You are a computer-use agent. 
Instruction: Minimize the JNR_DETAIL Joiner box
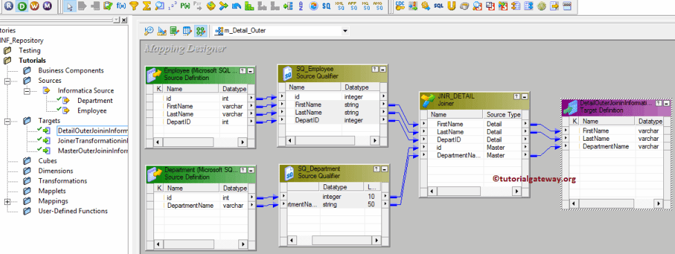tap(525, 97)
